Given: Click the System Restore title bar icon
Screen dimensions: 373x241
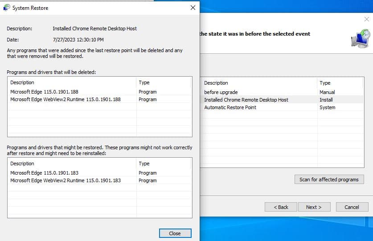Looking at the screenshot, I should click(6, 8).
